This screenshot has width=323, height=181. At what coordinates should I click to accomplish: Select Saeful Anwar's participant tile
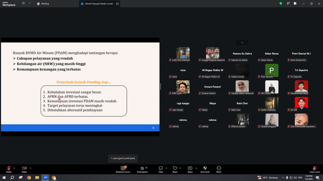click(242, 71)
